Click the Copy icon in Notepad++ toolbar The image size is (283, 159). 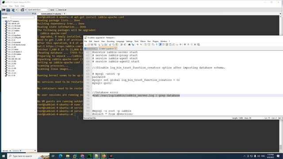point(113,45)
